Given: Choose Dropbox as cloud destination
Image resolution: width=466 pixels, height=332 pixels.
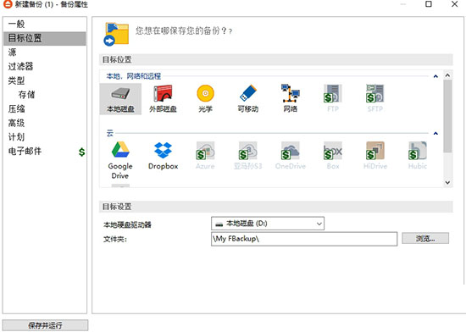Looking at the screenshot, I should tap(163, 156).
